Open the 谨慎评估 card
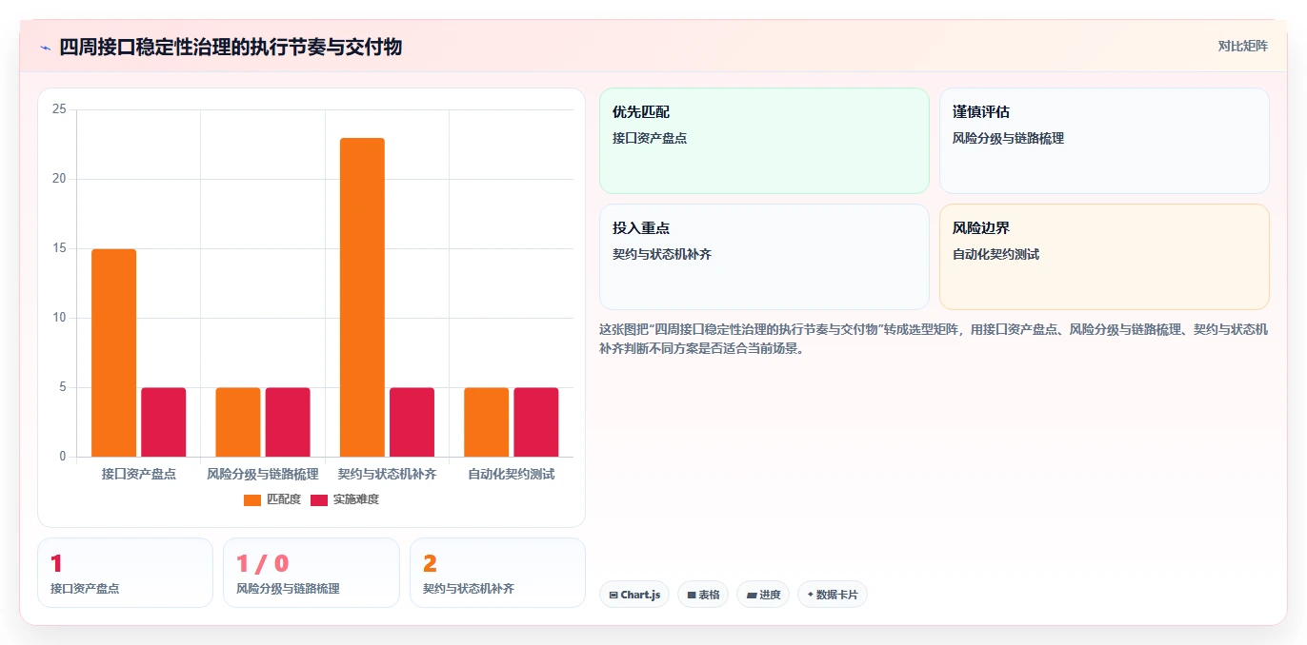Screen dimensions: 1307x645 pos(1104,141)
